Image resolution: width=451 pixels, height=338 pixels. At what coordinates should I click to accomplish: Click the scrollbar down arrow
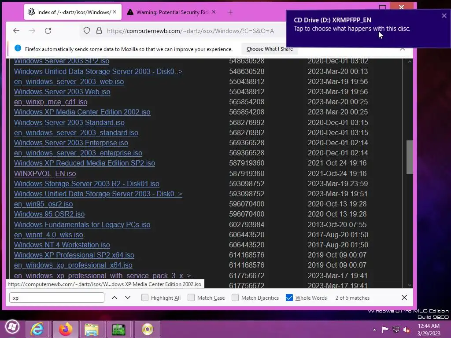[x=410, y=285]
